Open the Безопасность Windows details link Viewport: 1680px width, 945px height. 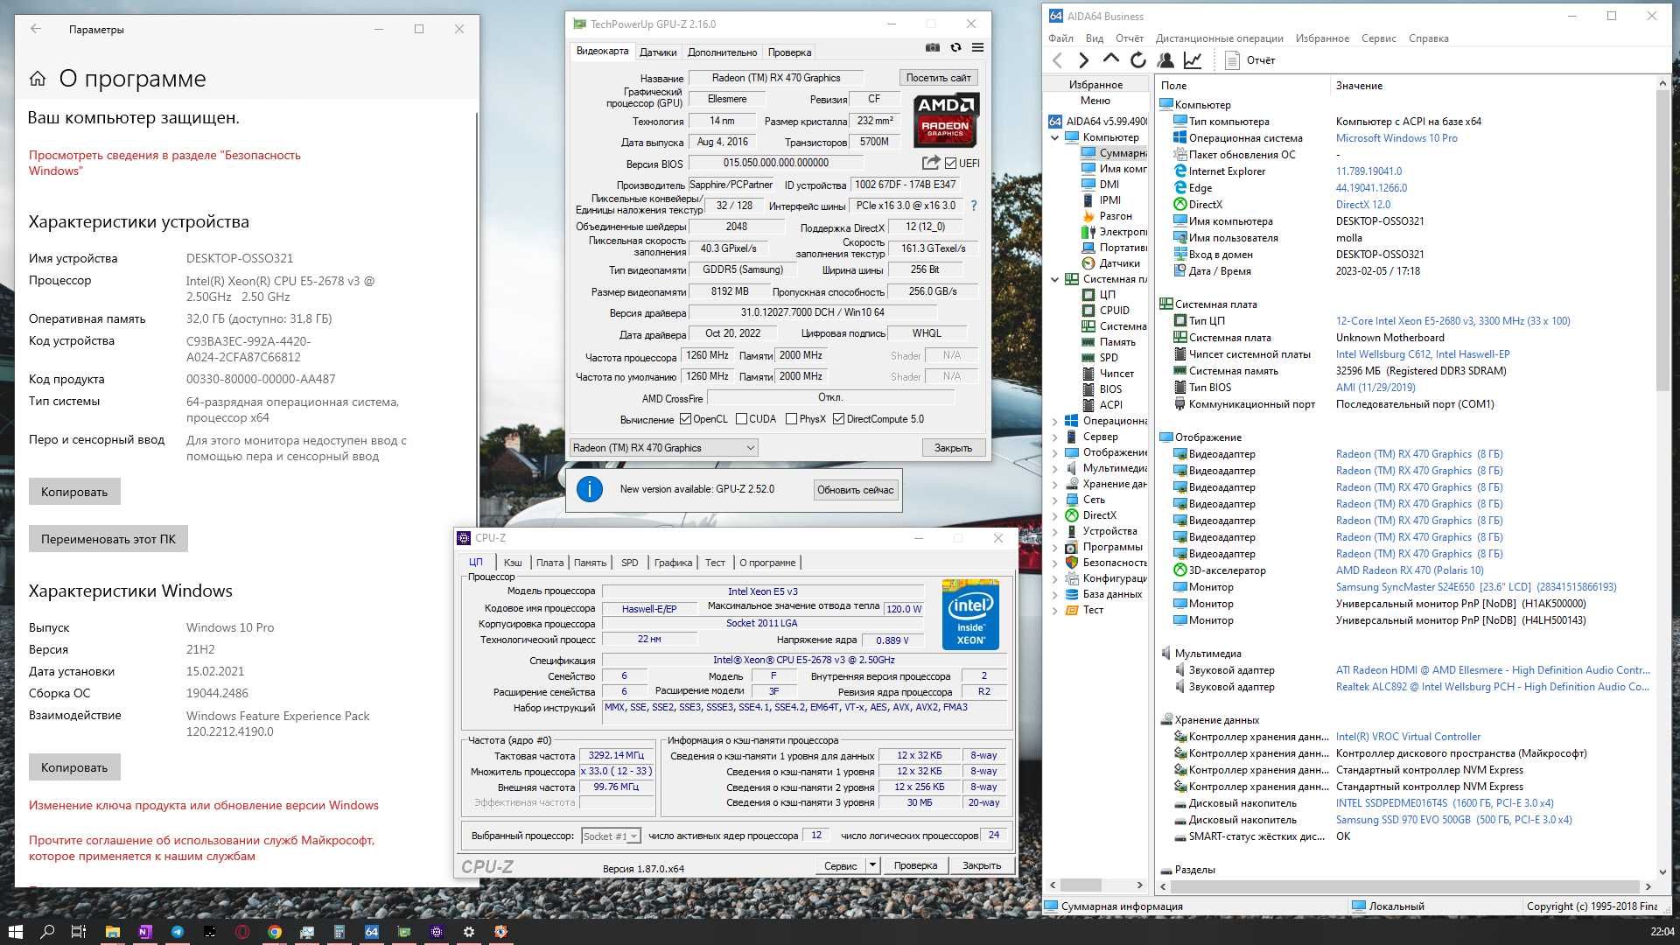[164, 163]
